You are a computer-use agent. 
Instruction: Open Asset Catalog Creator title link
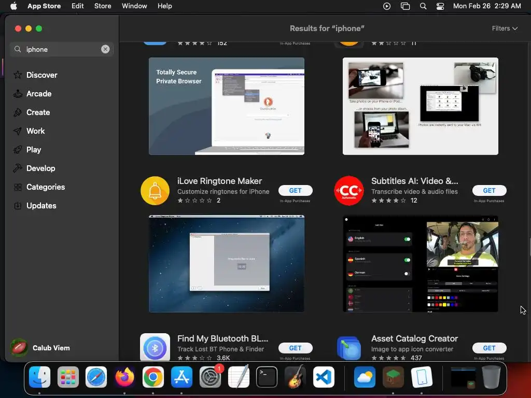414,338
